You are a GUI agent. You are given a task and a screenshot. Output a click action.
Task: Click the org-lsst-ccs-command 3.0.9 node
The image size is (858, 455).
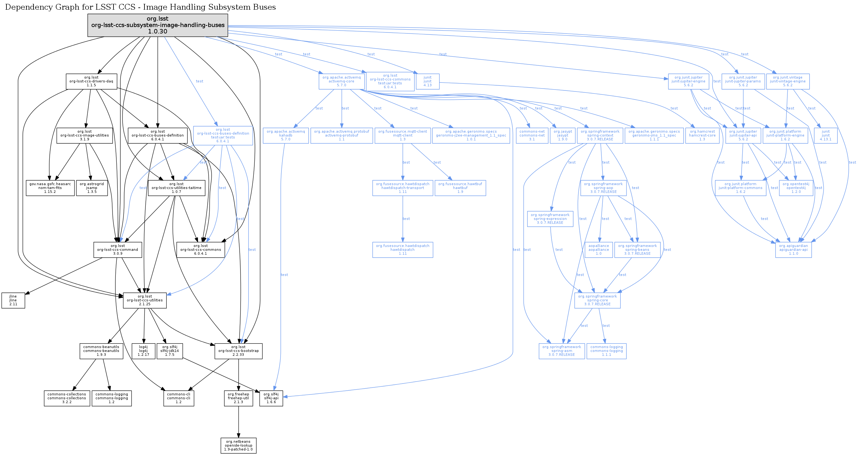(118, 250)
